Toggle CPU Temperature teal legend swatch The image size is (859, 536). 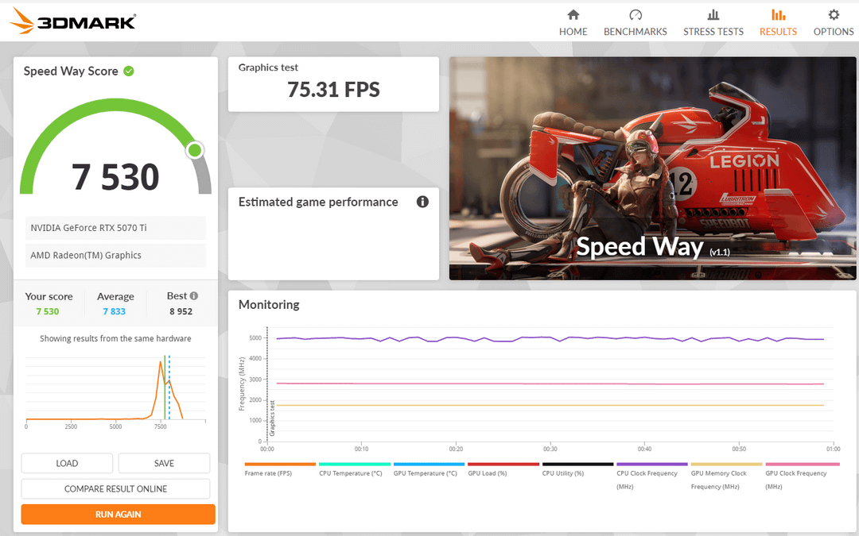(355, 465)
